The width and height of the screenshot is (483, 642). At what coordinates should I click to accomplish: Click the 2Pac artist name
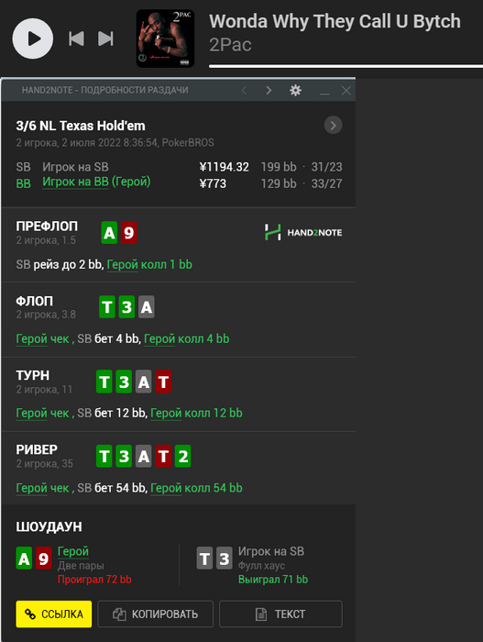point(230,45)
